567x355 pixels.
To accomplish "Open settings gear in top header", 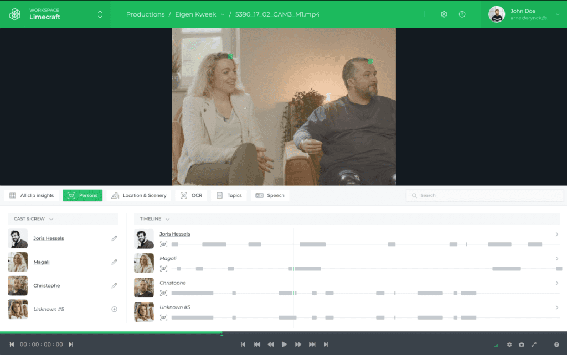I will click(x=444, y=14).
